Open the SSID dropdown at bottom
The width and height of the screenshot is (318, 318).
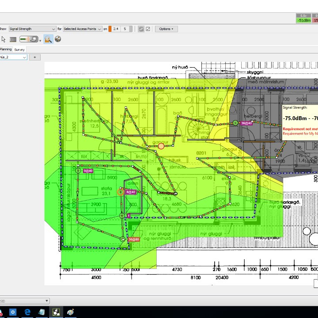click(24, 301)
